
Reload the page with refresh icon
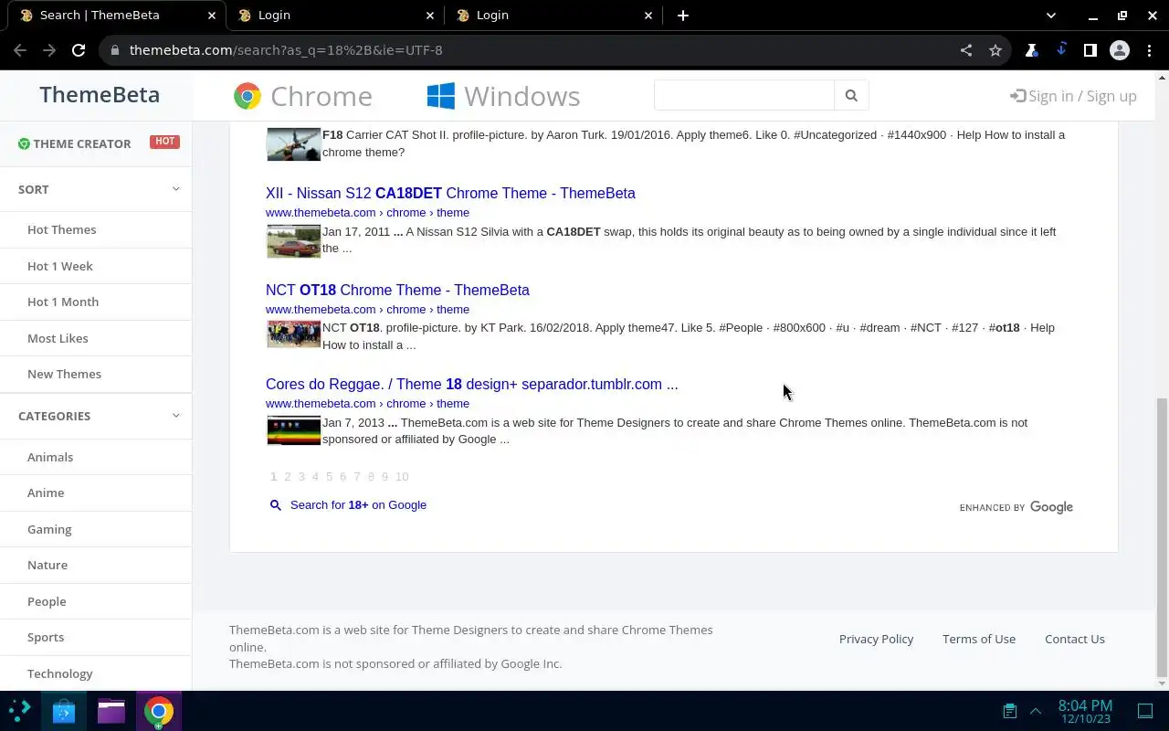pos(79,50)
